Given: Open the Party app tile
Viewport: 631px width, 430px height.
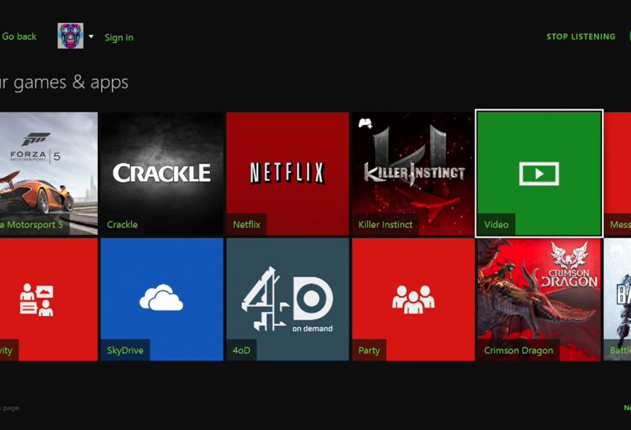Looking at the screenshot, I should coord(413,299).
